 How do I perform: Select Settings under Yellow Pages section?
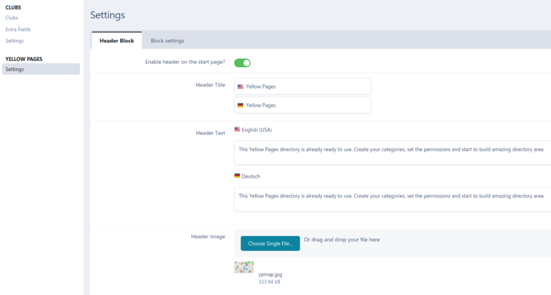click(x=14, y=69)
